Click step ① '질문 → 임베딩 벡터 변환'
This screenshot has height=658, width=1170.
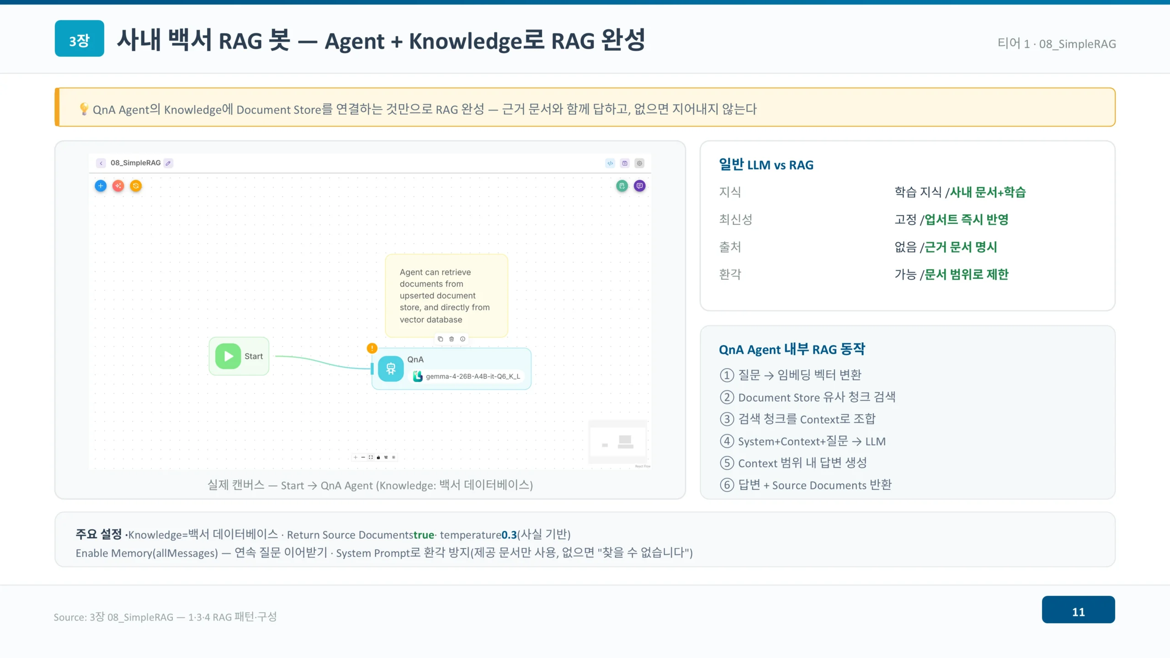tap(791, 375)
